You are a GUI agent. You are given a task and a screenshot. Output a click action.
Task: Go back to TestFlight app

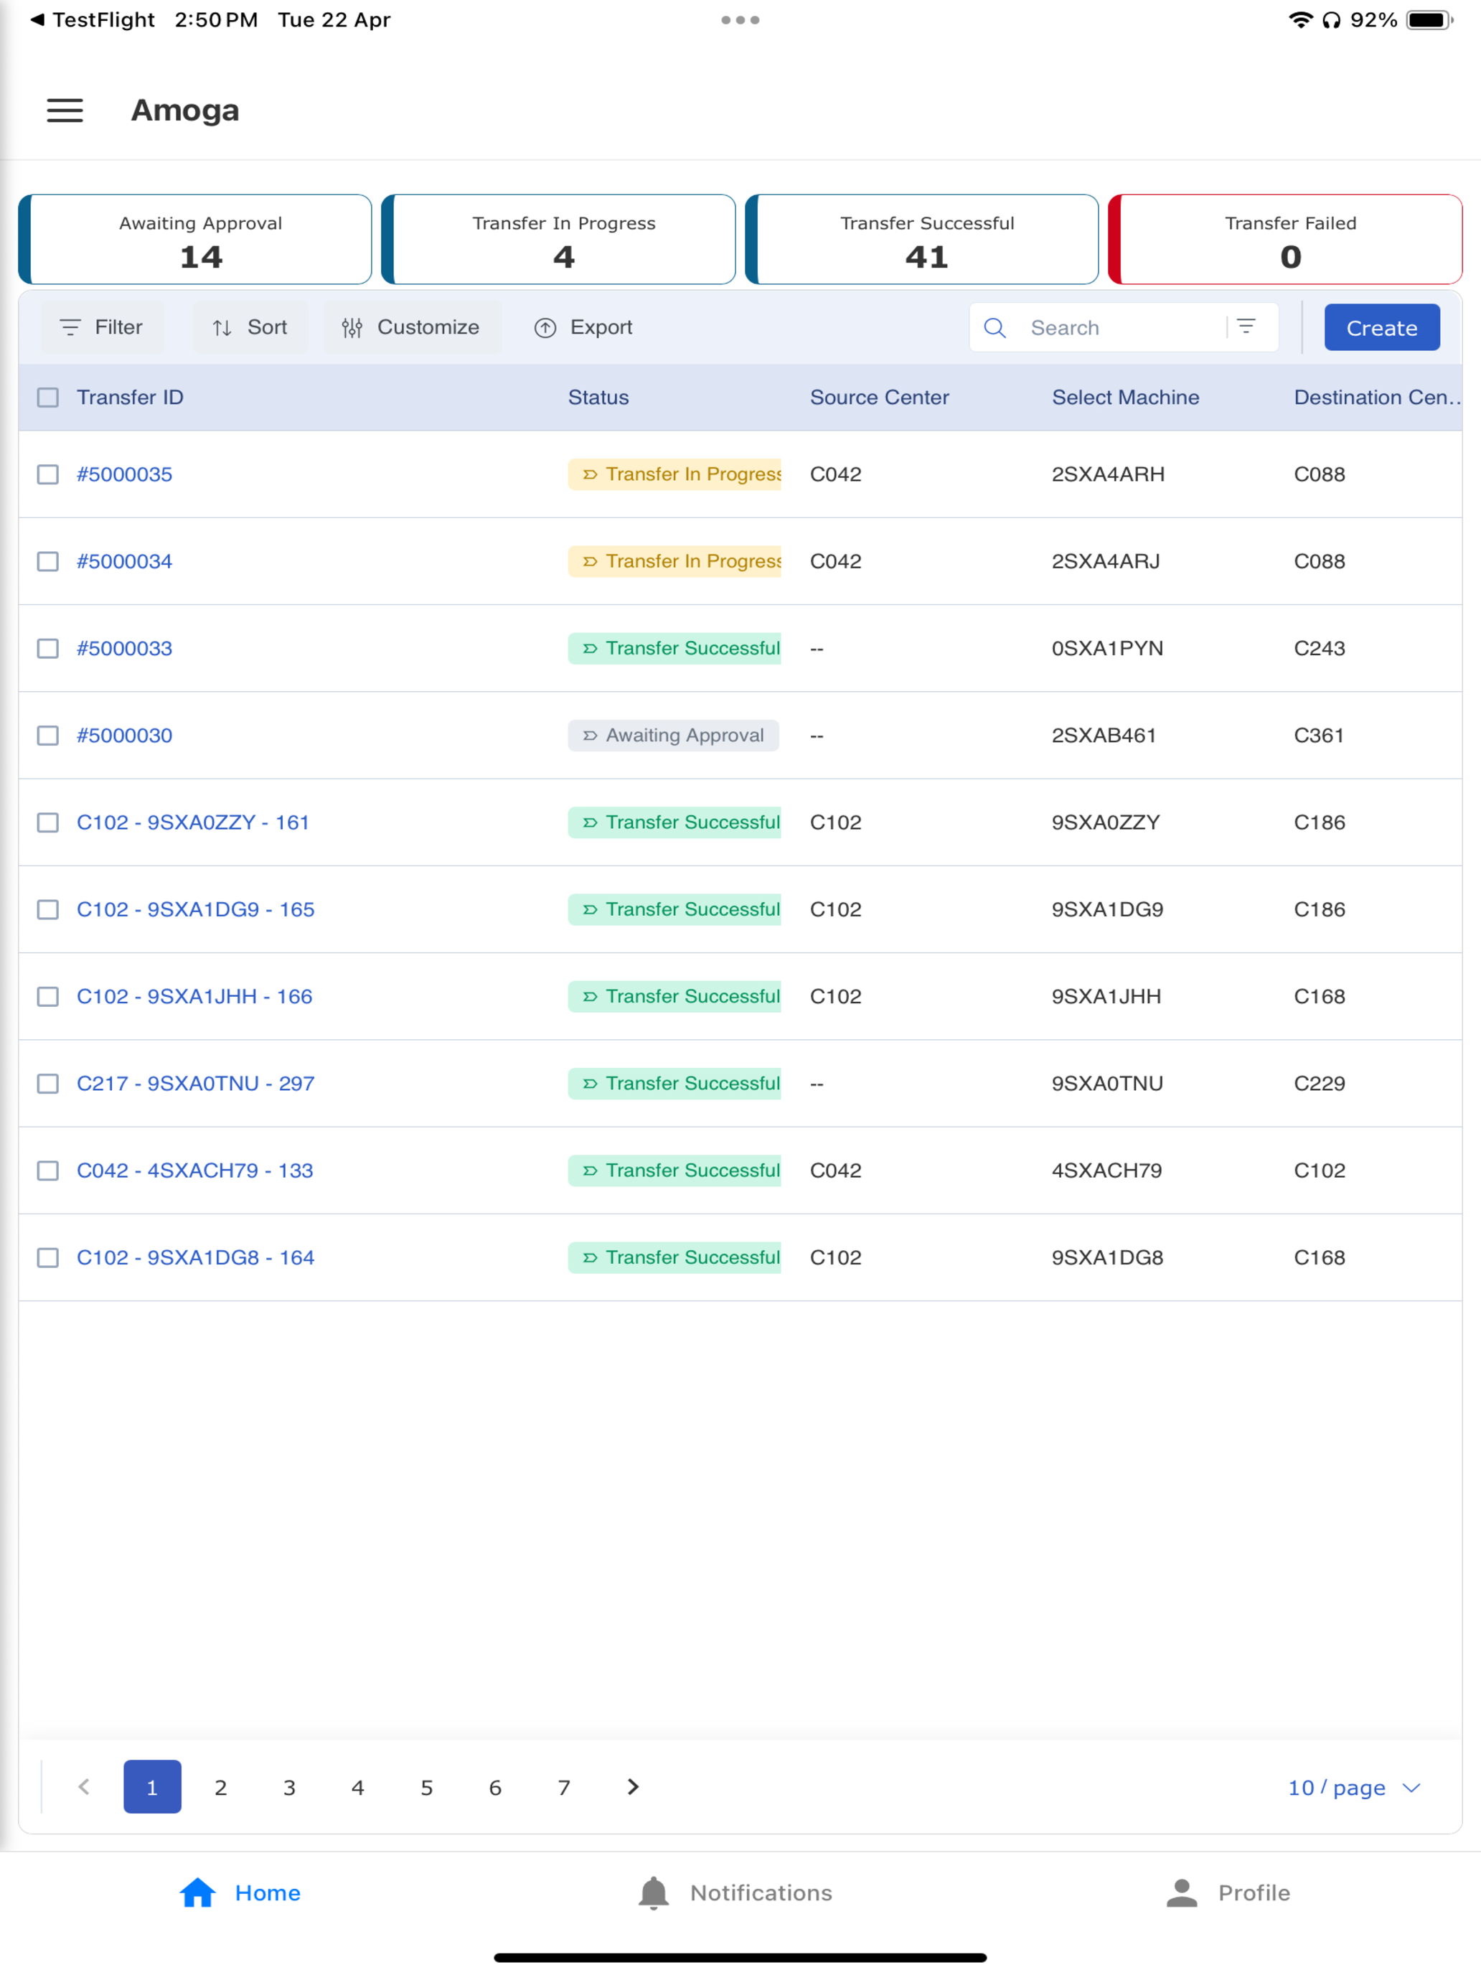tap(93, 19)
